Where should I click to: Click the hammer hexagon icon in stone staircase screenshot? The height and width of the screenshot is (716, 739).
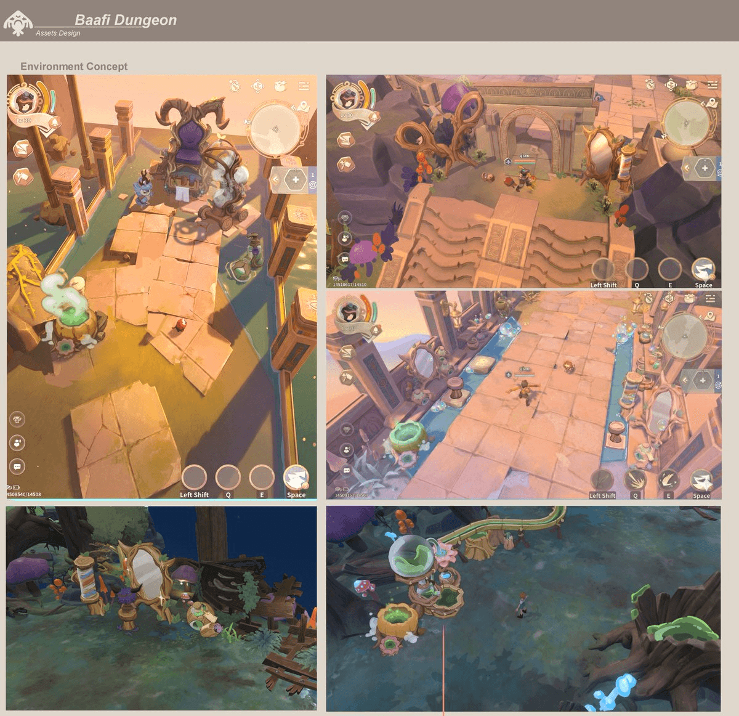pos(345,165)
